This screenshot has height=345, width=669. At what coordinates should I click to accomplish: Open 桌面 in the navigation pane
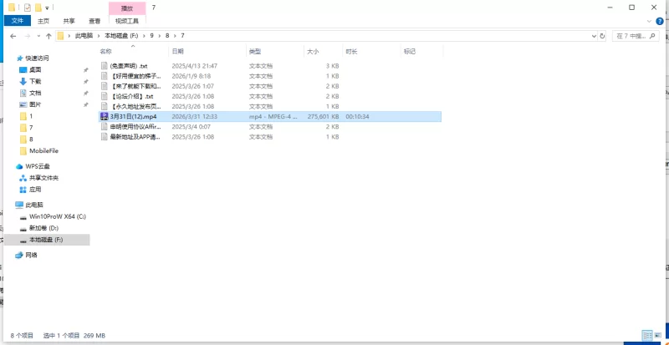pyautogui.click(x=35, y=70)
